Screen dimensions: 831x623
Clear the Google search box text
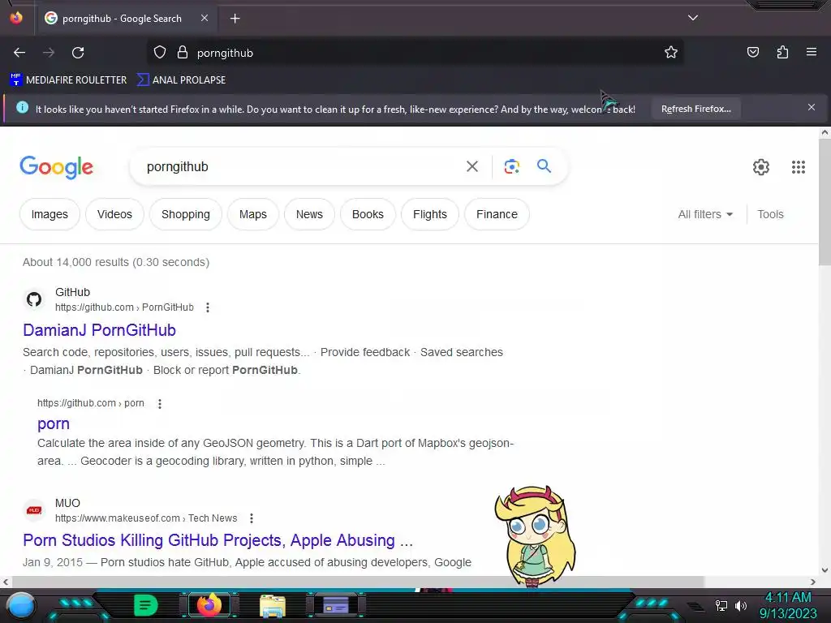tap(472, 166)
